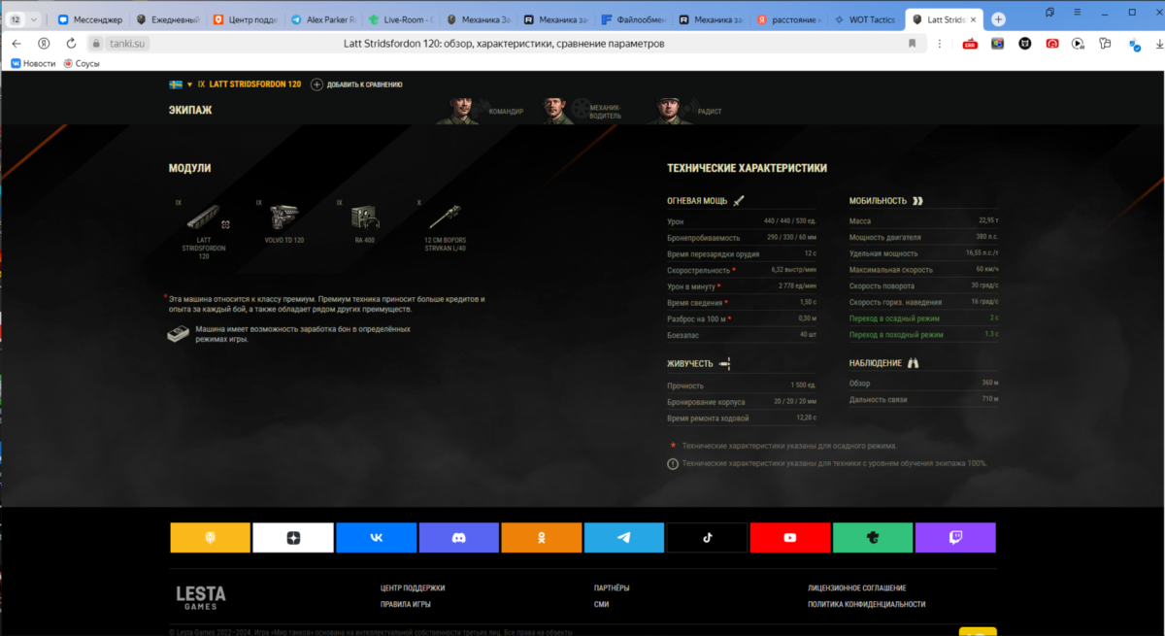This screenshot has width=1165, height=636.
Task: Click the Бронепробиваемость stat row
Action: point(742,237)
